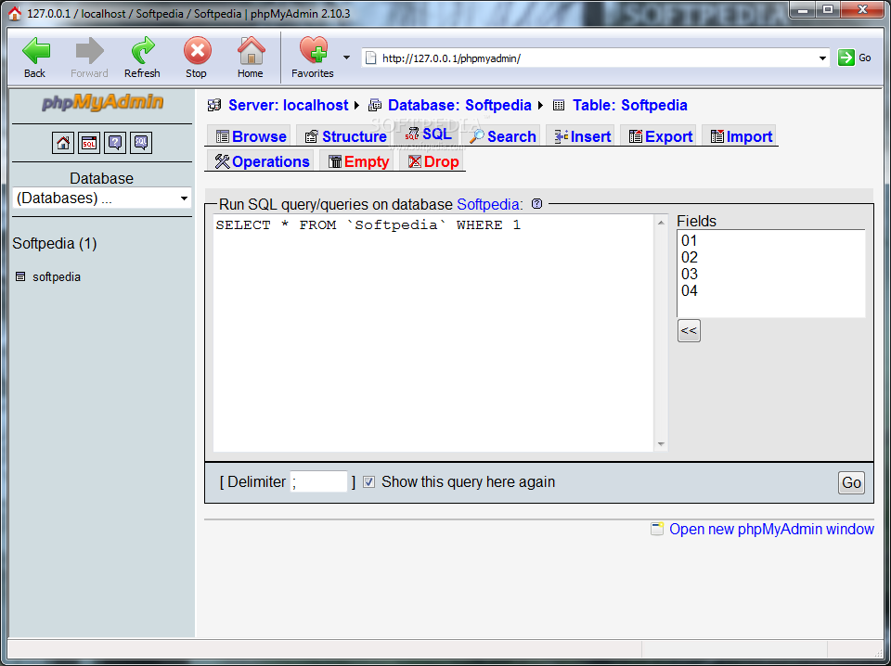Open Softpedia link in query legend
The height and width of the screenshot is (666, 891).
pyautogui.click(x=488, y=204)
